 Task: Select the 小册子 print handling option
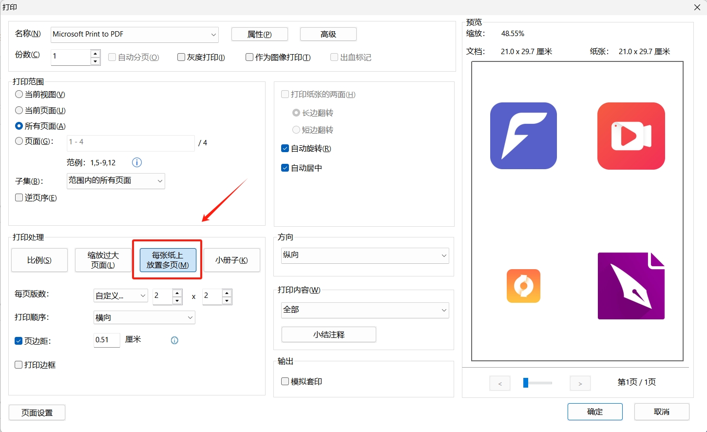(231, 260)
